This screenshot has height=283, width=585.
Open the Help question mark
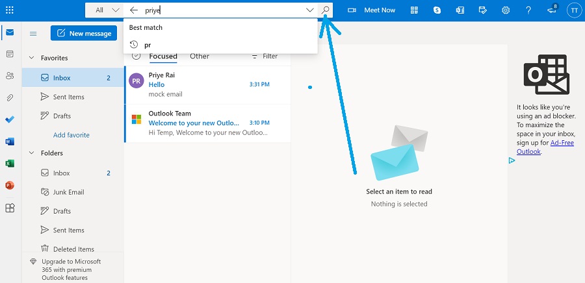528,10
